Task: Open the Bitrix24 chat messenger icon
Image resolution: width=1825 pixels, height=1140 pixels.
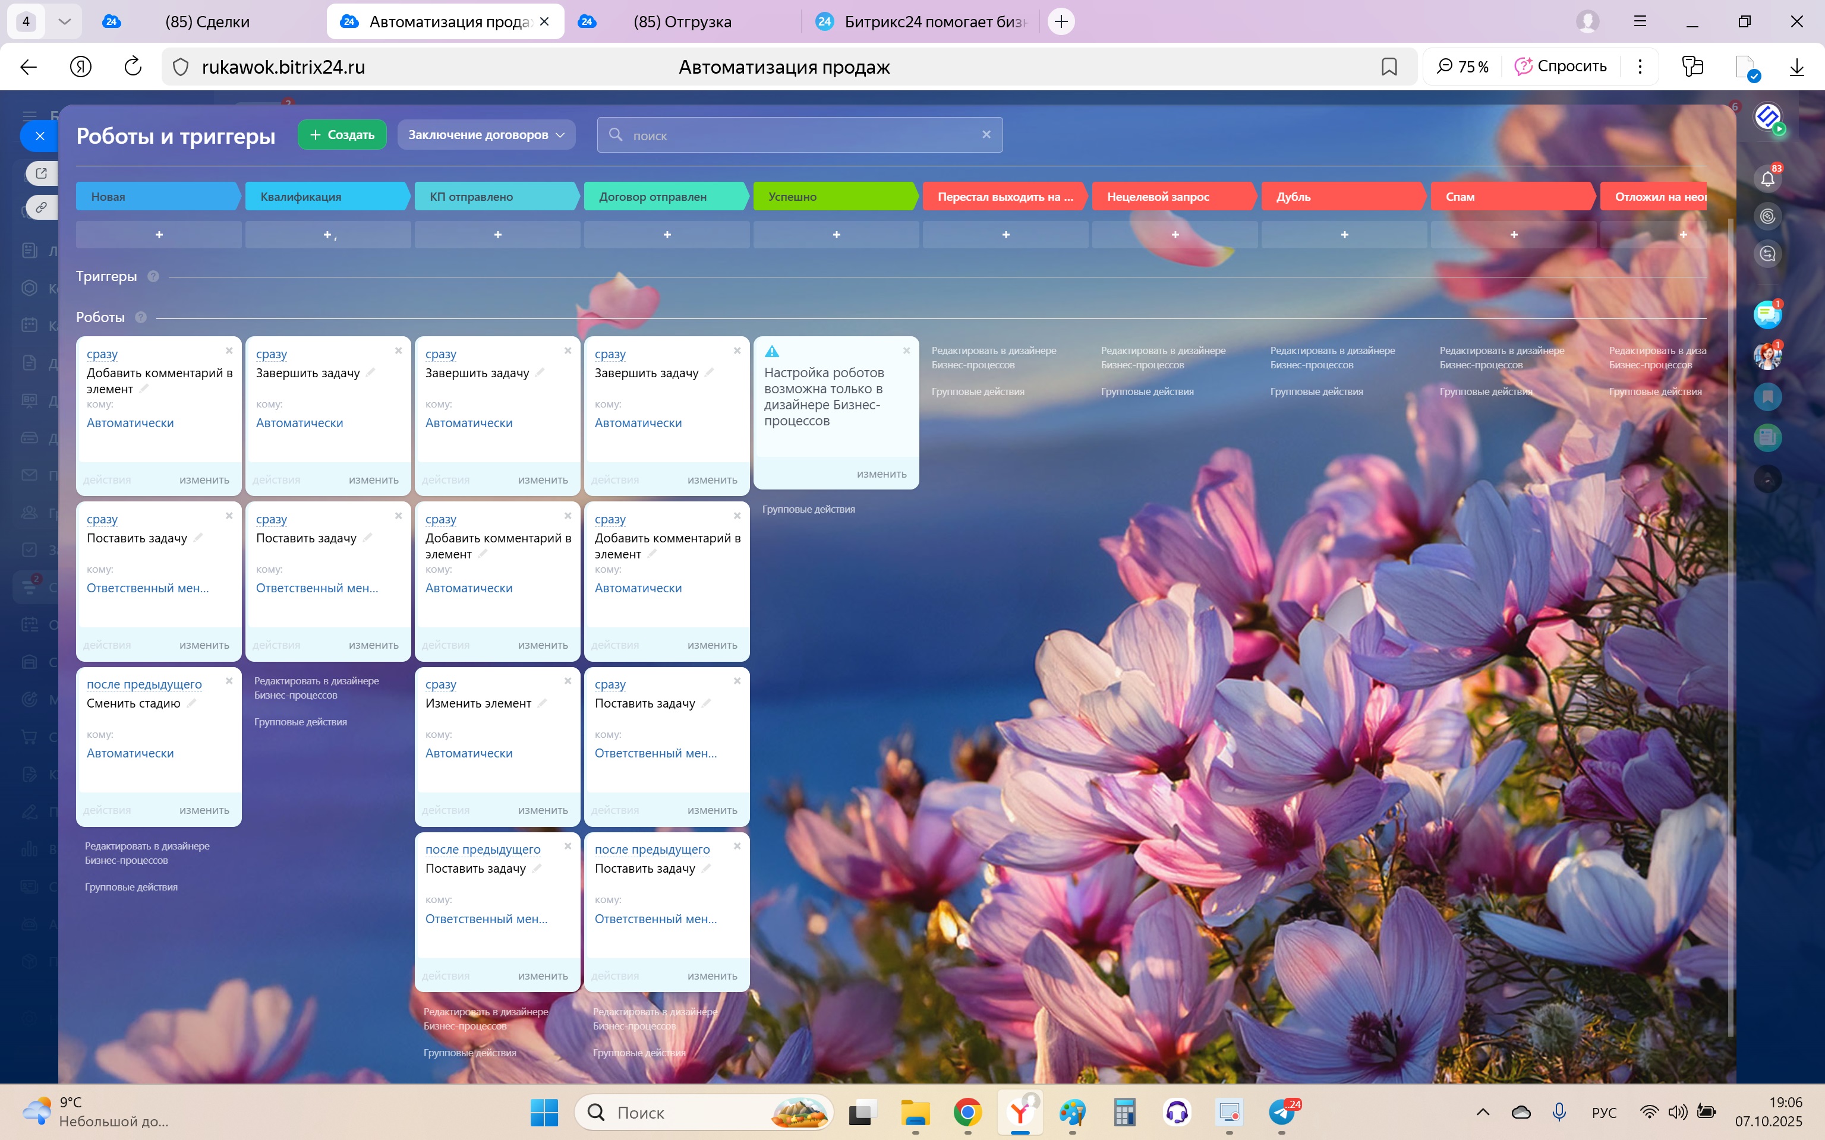Action: pos(1767,314)
